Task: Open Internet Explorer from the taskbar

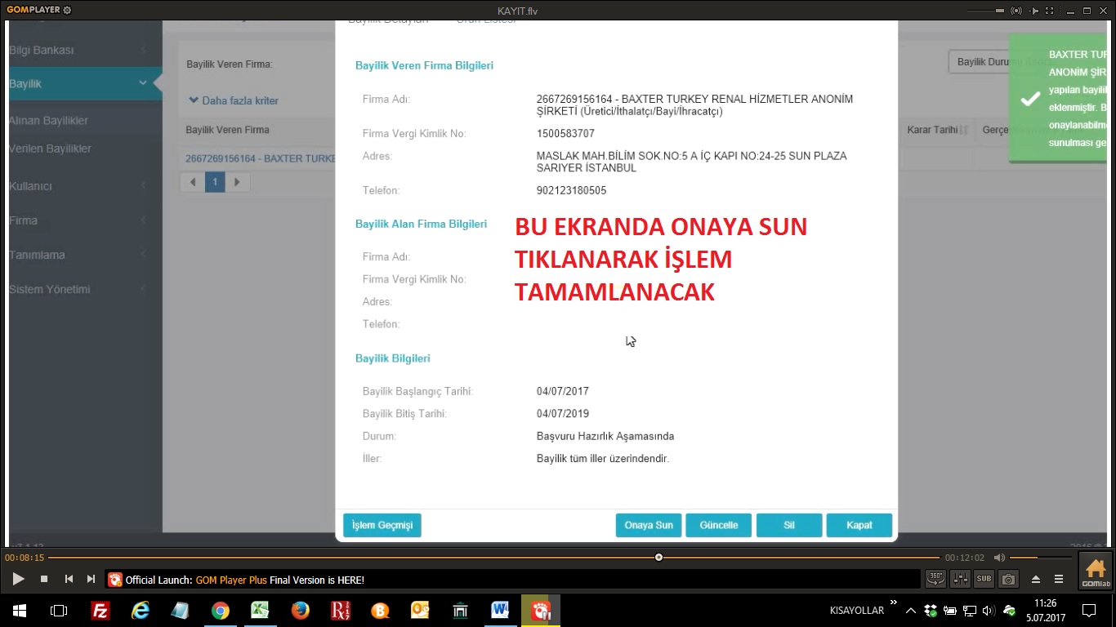Action: tap(141, 610)
